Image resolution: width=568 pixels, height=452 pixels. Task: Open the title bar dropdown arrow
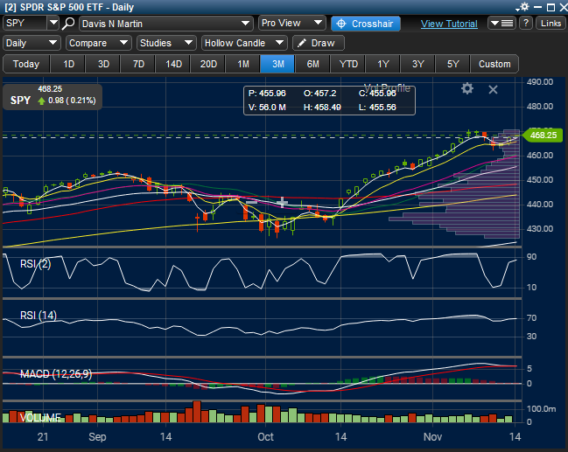pos(517,9)
